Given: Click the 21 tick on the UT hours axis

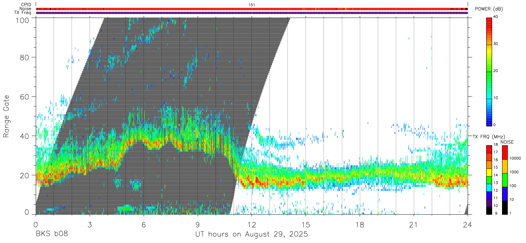Looking at the screenshot, I should (414, 225).
